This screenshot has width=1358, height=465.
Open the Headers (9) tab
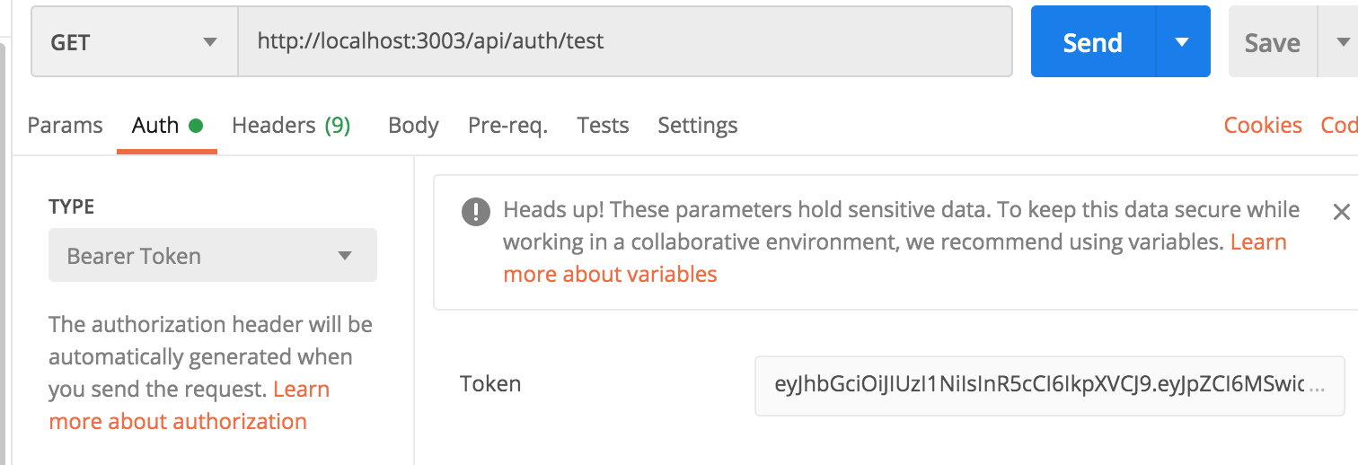(291, 125)
